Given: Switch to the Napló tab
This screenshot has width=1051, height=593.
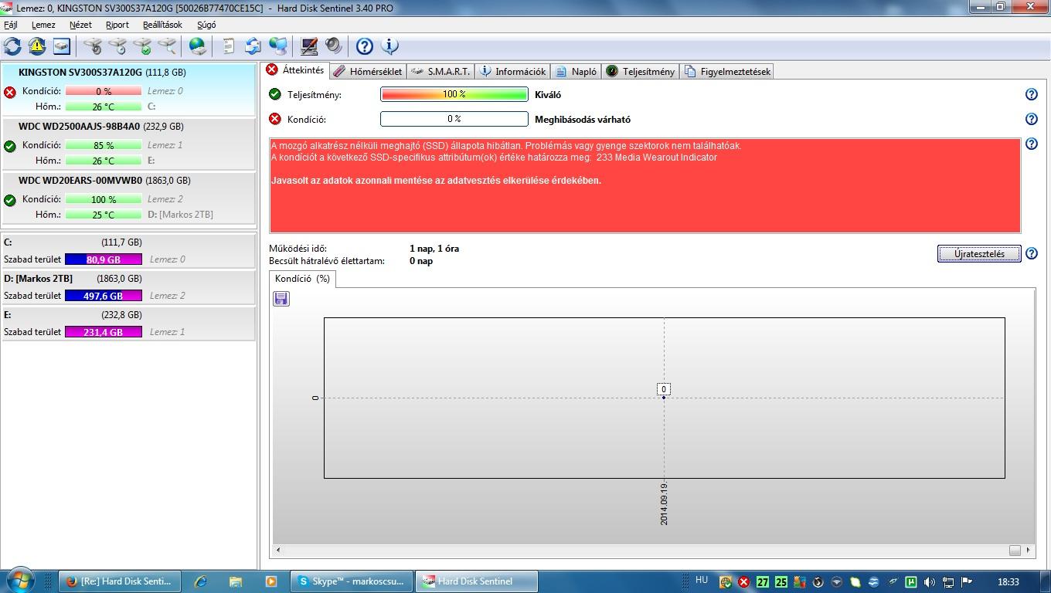Looking at the screenshot, I should tap(576, 71).
